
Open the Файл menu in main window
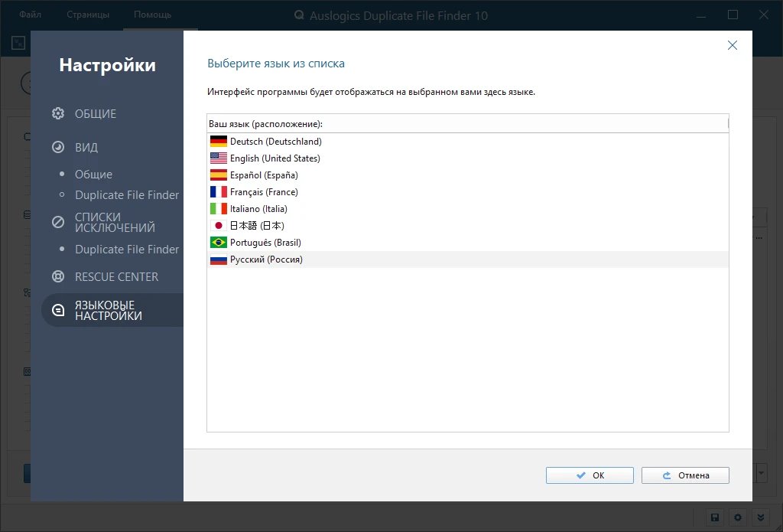[31, 15]
